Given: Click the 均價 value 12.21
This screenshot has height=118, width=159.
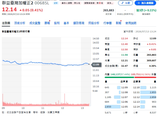Looking at the screenshot, I should 125,61.
